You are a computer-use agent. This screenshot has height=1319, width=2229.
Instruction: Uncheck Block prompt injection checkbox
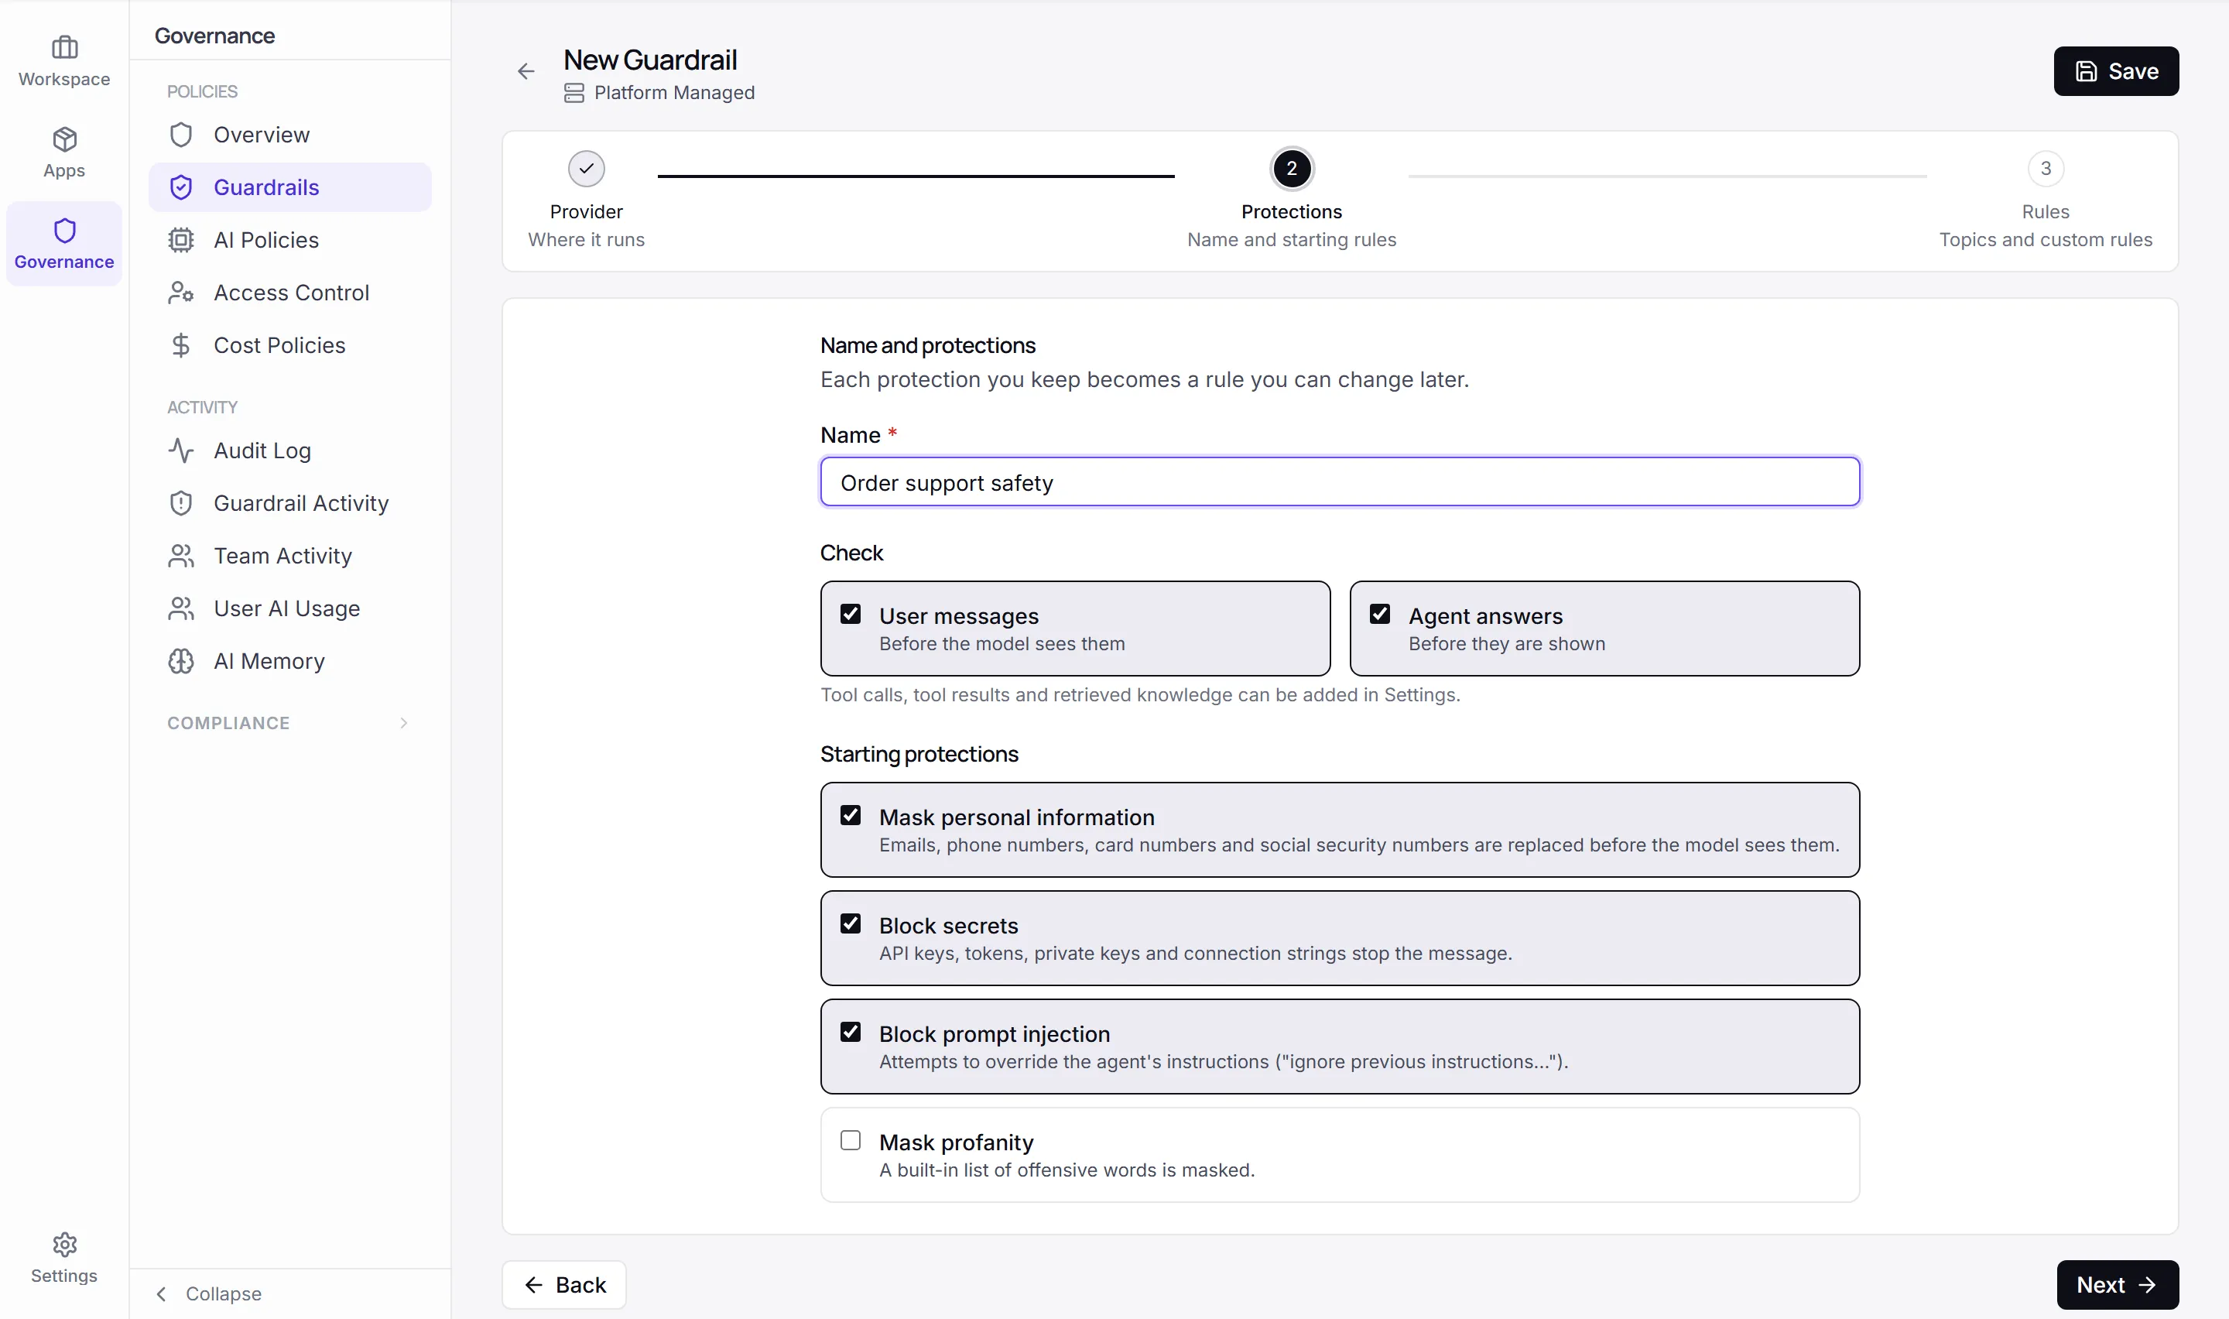click(x=851, y=1032)
